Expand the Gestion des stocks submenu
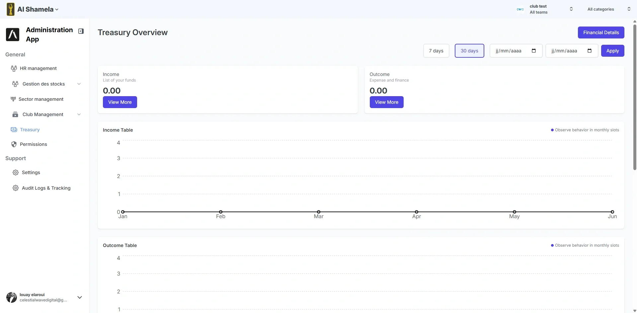Image resolution: width=637 pixels, height=313 pixels. pos(79,84)
